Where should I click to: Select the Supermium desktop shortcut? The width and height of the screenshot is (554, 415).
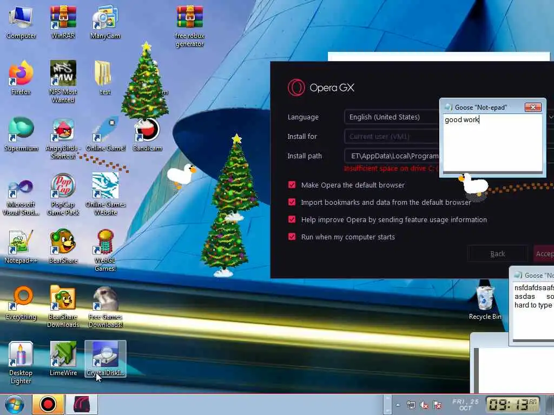[21, 135]
